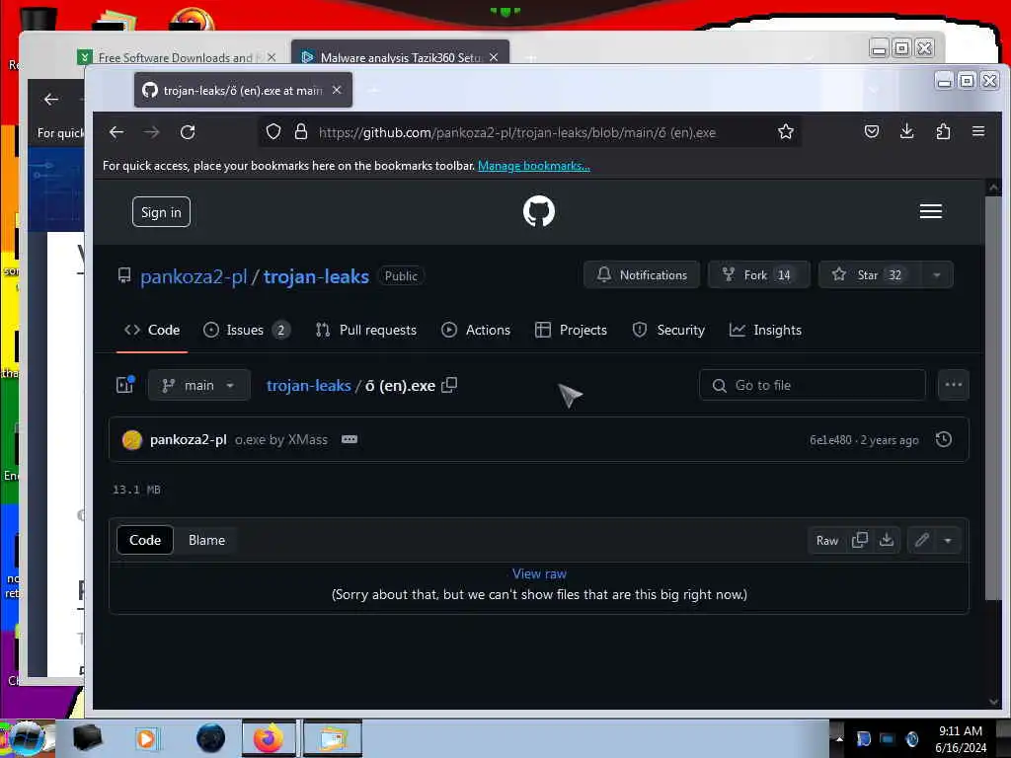Screen dimensions: 1011x758
Task: Open the View raw link
Action: coord(539,573)
